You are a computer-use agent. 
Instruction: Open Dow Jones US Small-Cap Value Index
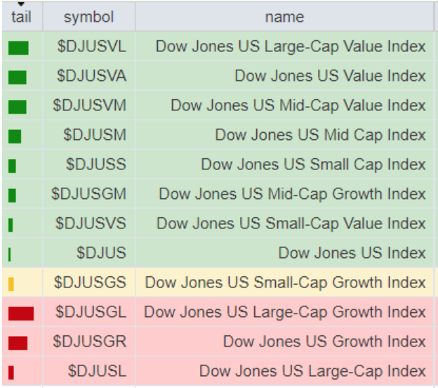[291, 224]
